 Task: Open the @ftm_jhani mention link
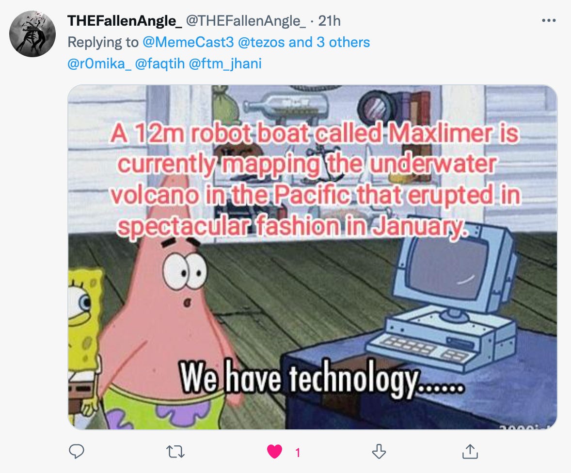pos(225,63)
